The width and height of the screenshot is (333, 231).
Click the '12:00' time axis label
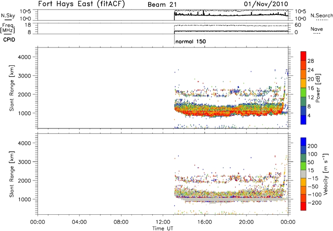pyautogui.click(x=163, y=222)
